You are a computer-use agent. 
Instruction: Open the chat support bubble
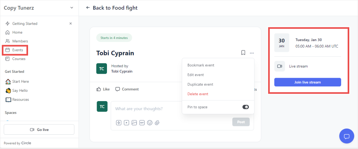click(346, 136)
